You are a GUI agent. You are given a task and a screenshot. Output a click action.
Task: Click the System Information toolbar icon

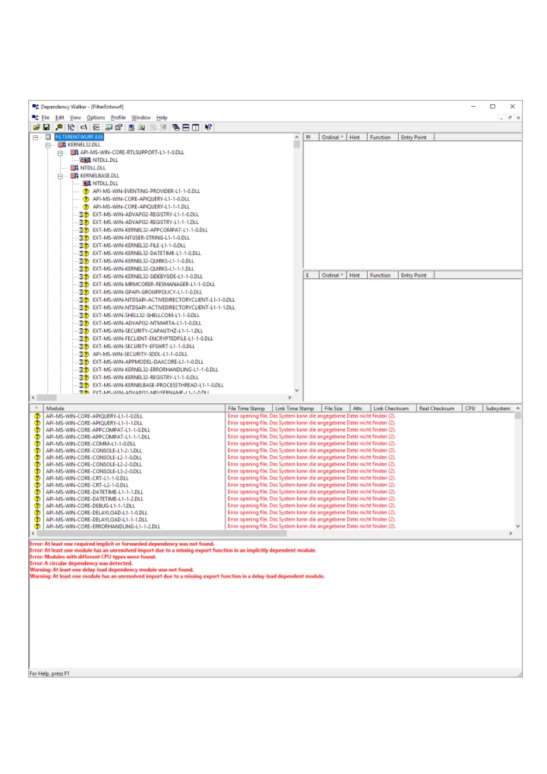pyautogui.click(x=131, y=128)
